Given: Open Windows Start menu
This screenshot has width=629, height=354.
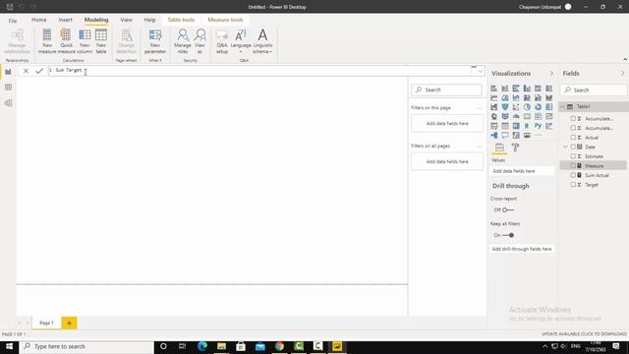Looking at the screenshot, I should [9, 346].
